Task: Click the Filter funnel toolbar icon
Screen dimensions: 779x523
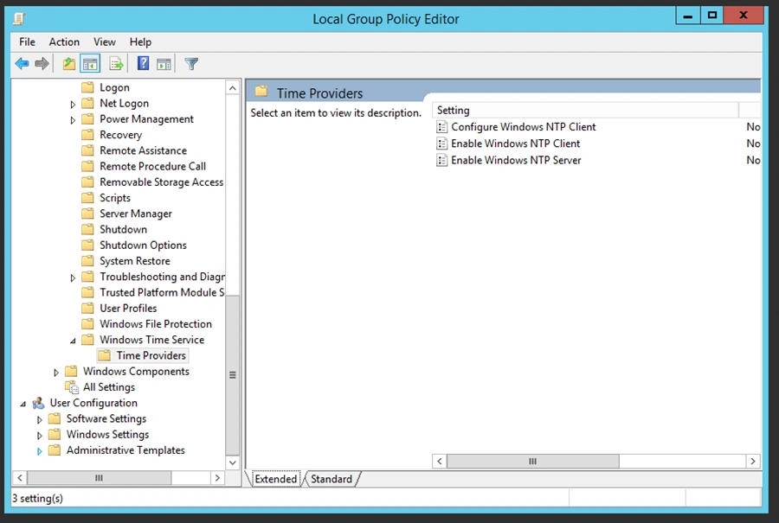Action: 191,63
